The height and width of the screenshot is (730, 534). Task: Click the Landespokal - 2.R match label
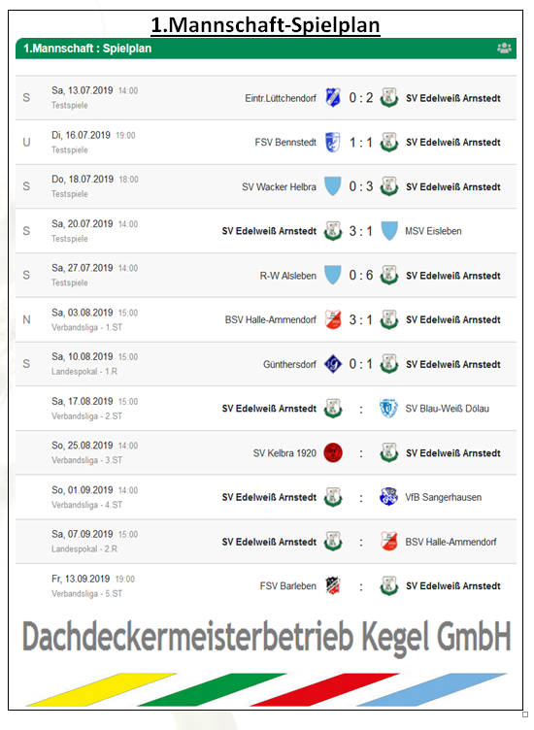pos(84,548)
